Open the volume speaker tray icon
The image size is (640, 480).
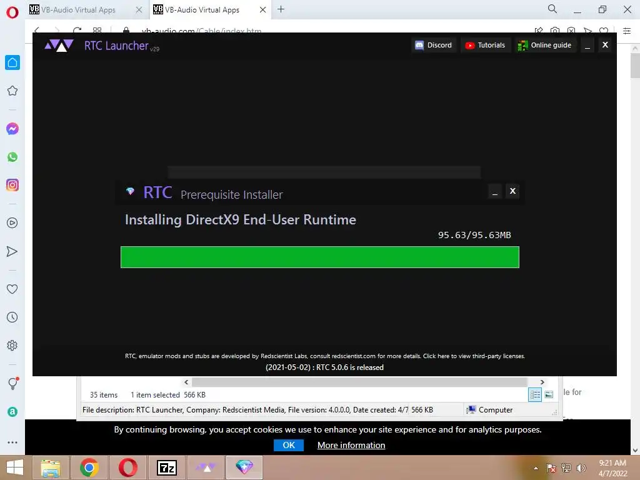coord(581,468)
